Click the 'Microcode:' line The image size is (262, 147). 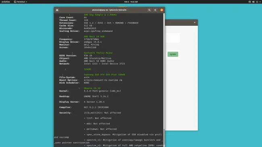click(78, 28)
